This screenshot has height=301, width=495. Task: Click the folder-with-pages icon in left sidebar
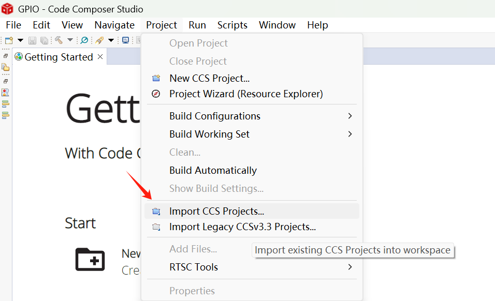6,67
